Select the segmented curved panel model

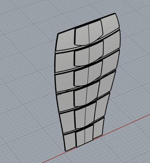88,82
